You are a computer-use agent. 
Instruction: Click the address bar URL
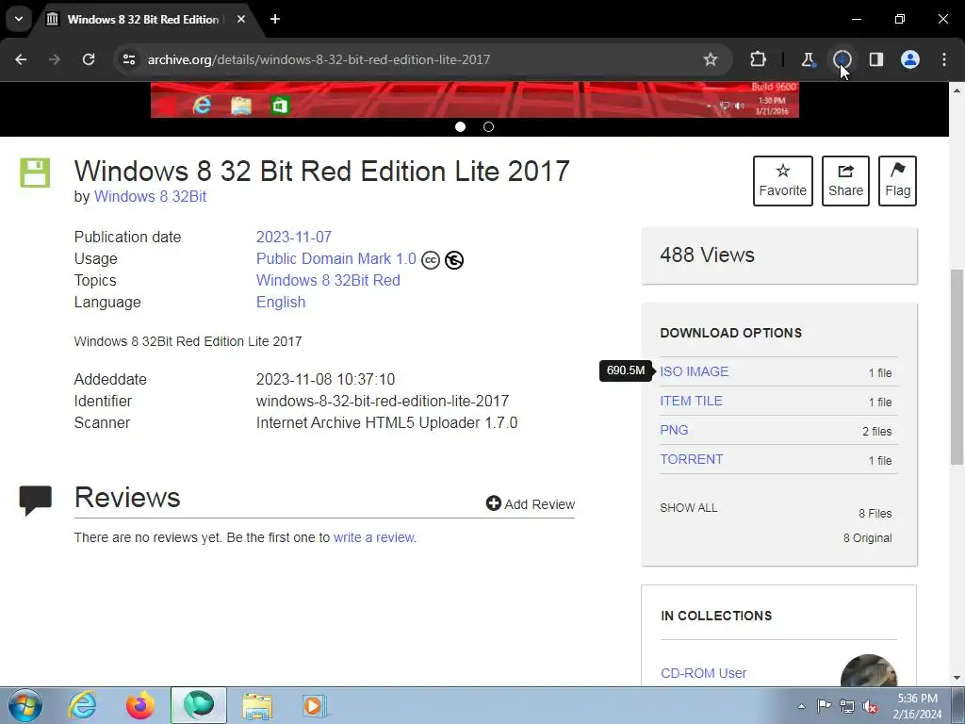[319, 59]
